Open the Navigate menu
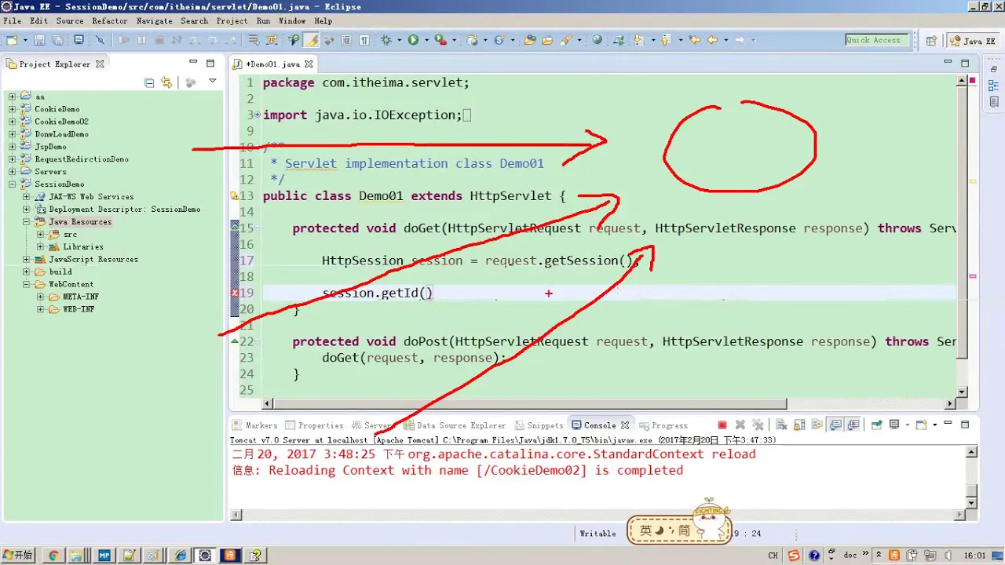Screen dimensions: 1005x565 tap(154, 21)
